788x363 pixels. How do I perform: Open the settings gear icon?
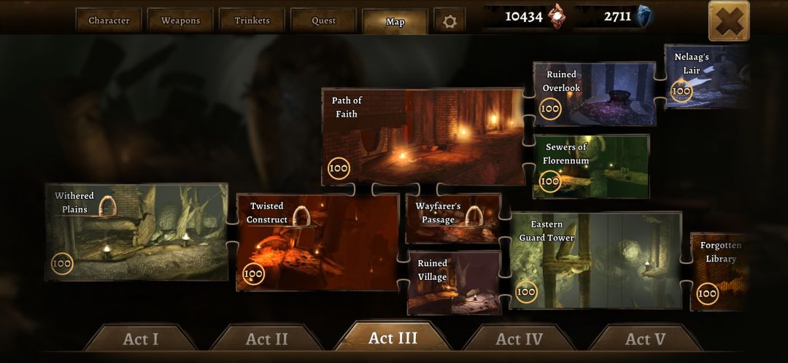click(x=449, y=21)
